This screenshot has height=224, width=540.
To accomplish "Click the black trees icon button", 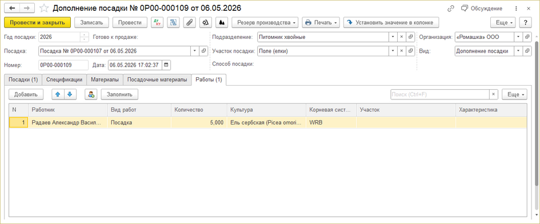I will point(222,22).
